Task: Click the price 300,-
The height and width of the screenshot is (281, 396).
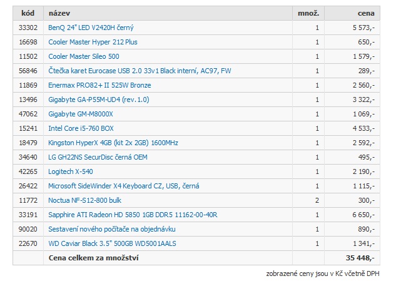Action: pyautogui.click(x=366, y=200)
